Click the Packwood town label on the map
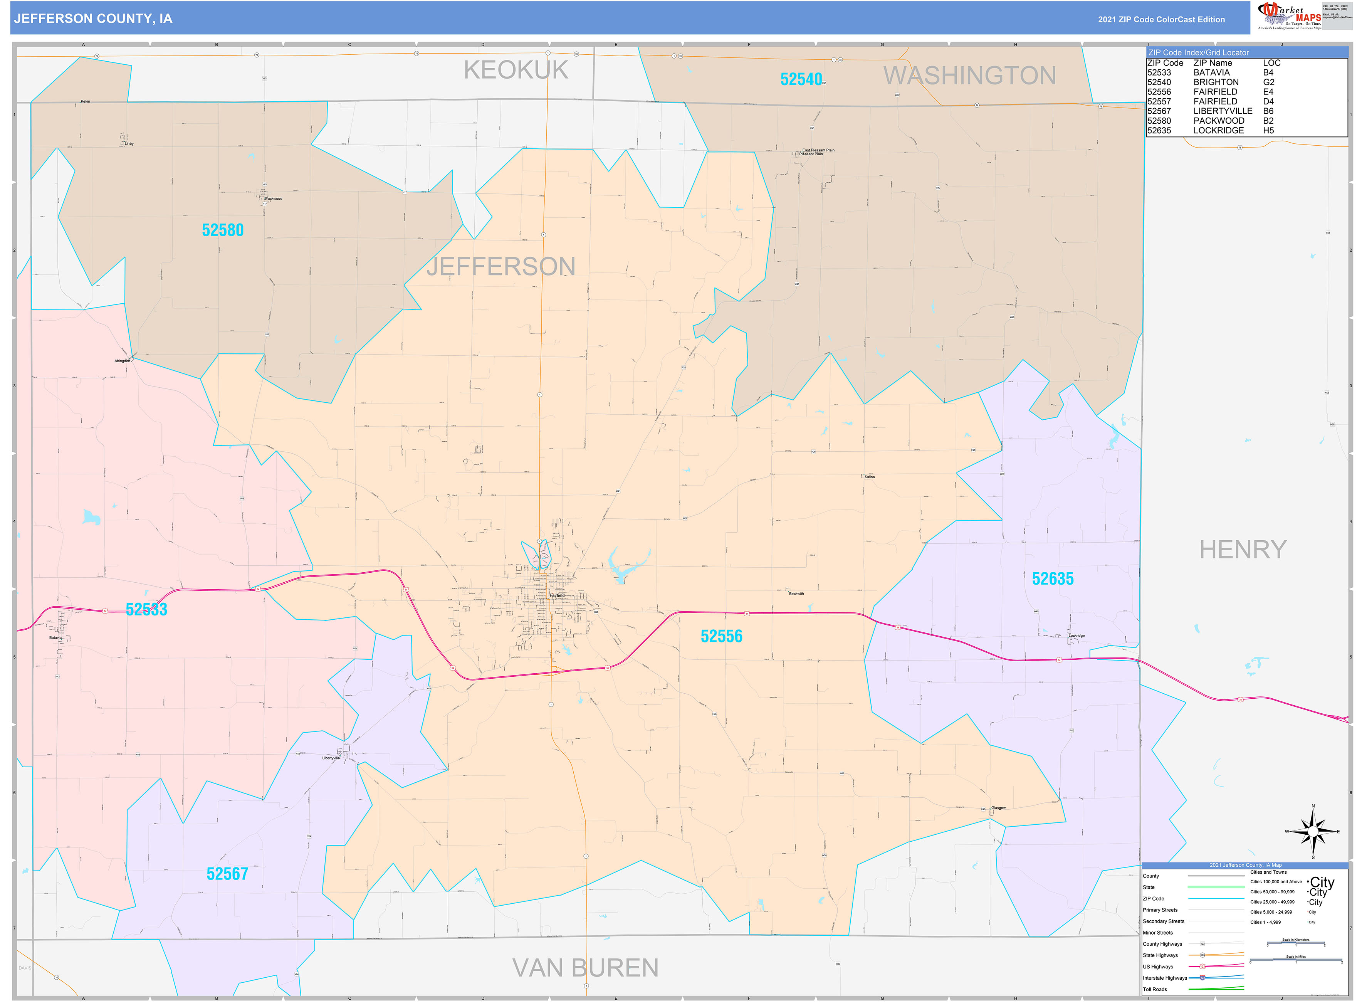Image resolution: width=1362 pixels, height=1002 pixels. coord(274,198)
